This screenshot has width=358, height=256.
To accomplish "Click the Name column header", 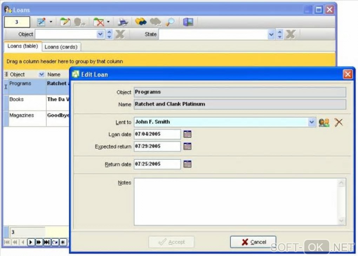I will [57, 75].
